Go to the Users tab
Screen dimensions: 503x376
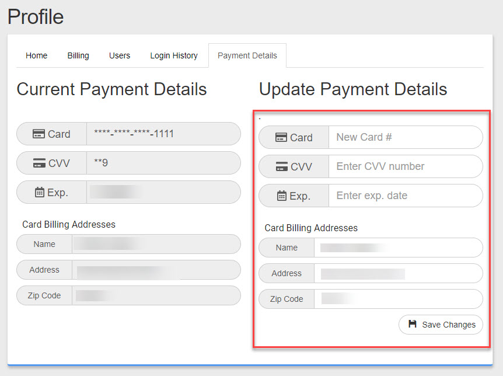click(x=120, y=55)
